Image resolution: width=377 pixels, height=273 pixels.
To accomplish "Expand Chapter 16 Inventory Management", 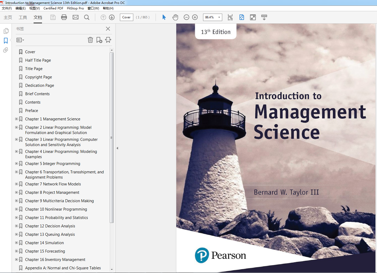I will (x=16, y=260).
